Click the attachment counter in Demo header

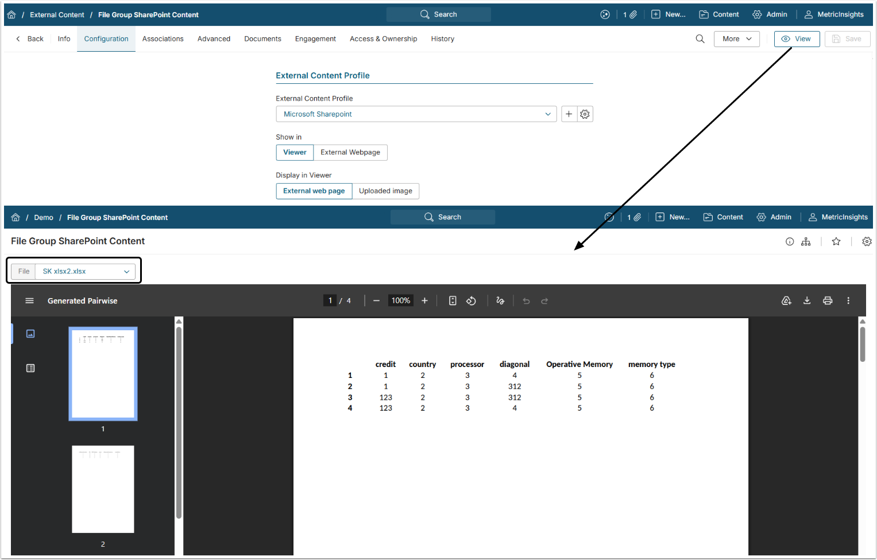coord(634,218)
